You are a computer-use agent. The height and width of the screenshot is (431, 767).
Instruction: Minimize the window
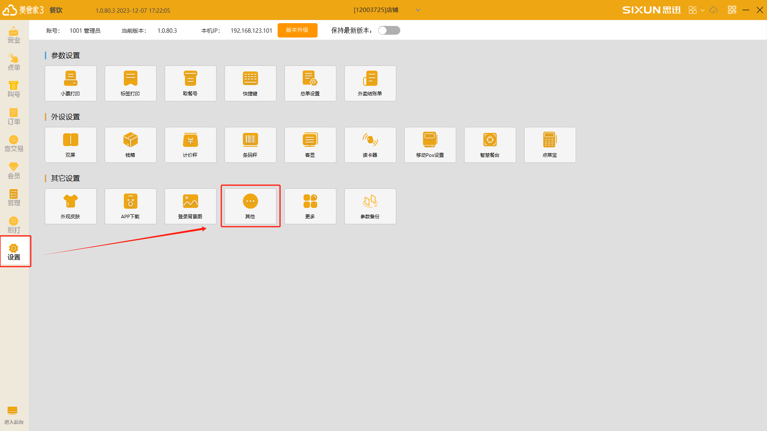(x=746, y=10)
